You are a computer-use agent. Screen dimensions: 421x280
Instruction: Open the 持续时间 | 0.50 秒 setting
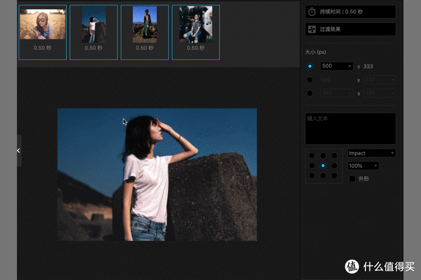350,12
